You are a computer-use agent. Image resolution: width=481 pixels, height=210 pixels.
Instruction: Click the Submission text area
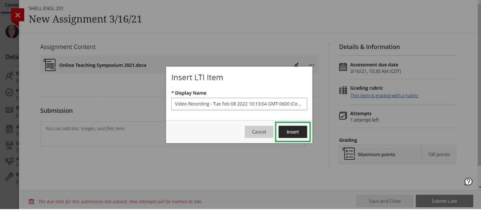[172, 134]
